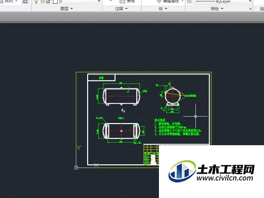Screen dimensions: 264x198
Task: Click the layer 0 color swatch
Action: point(55,2)
